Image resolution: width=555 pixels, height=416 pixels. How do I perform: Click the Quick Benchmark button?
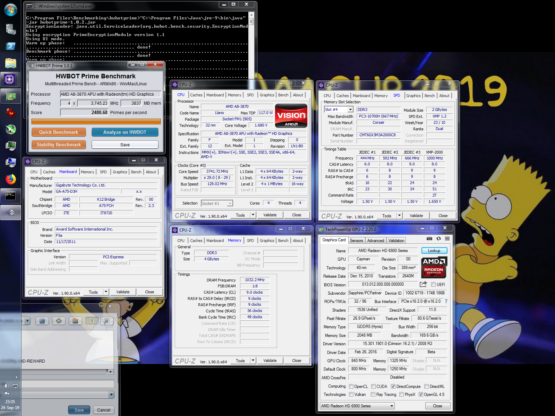pyautogui.click(x=59, y=132)
